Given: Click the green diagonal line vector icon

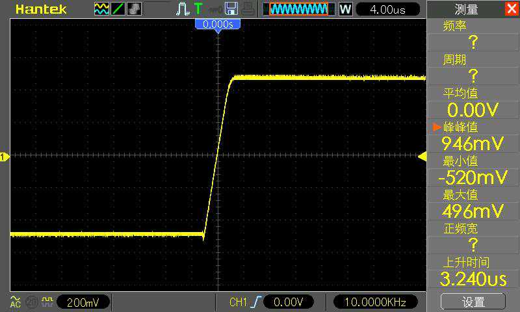Looking at the screenshot, I should tap(118, 9).
